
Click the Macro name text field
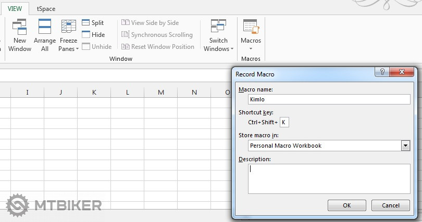pyautogui.click(x=329, y=99)
